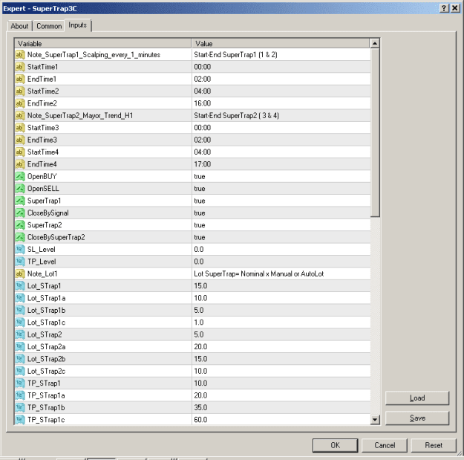Select the SL_Level value 0.0
Image resolution: width=464 pixels, height=460 pixels.
point(199,250)
